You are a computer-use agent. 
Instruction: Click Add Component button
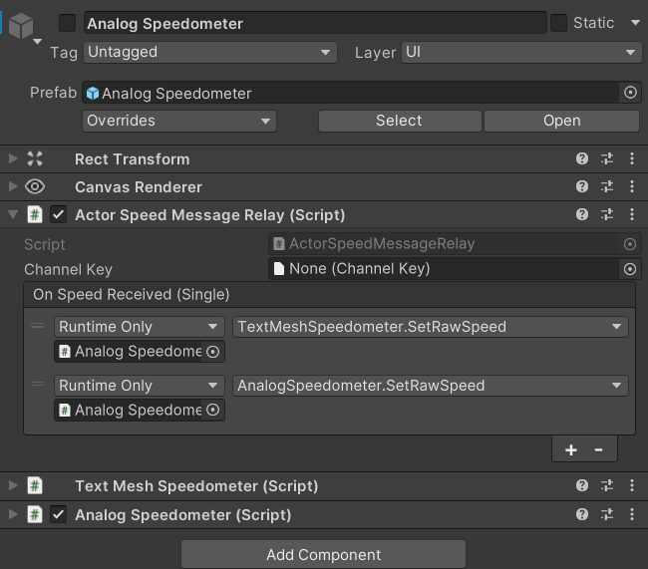click(323, 554)
